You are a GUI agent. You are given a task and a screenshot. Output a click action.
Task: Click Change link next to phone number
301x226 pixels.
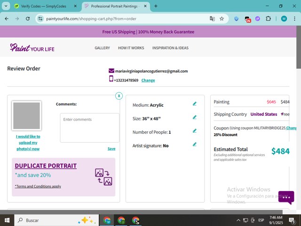[148, 81]
